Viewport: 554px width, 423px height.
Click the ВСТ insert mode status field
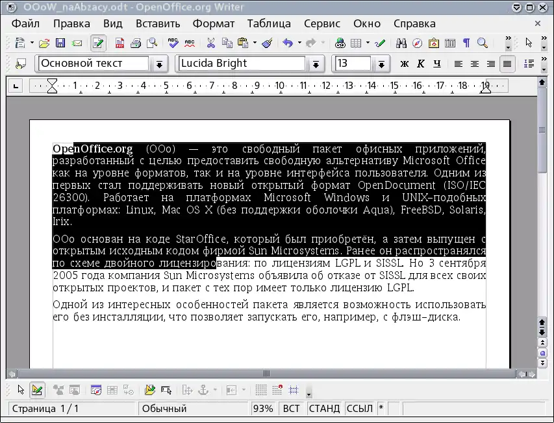(x=291, y=409)
